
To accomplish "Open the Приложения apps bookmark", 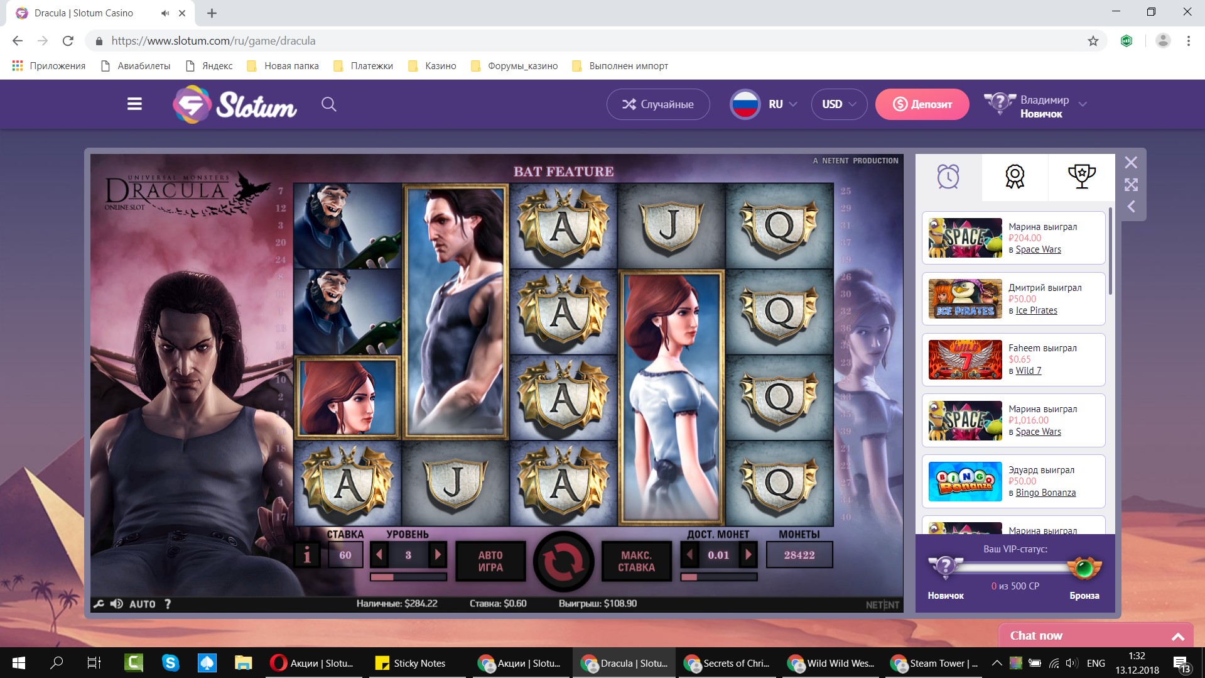I will coord(49,66).
